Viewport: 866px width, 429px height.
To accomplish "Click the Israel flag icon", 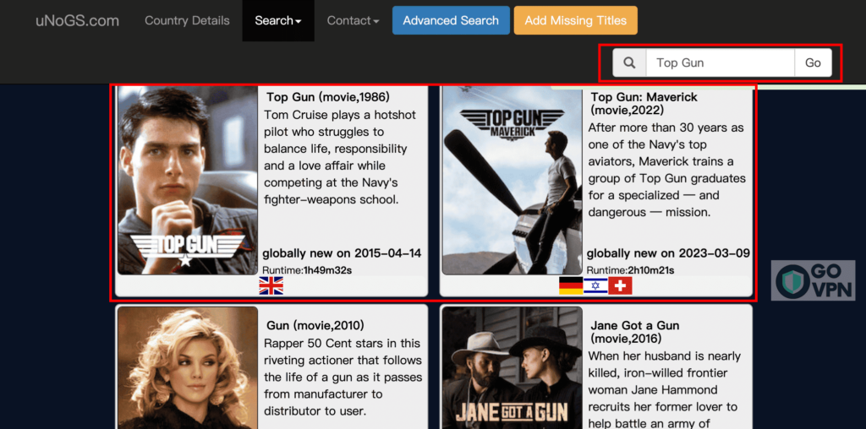I will 595,286.
